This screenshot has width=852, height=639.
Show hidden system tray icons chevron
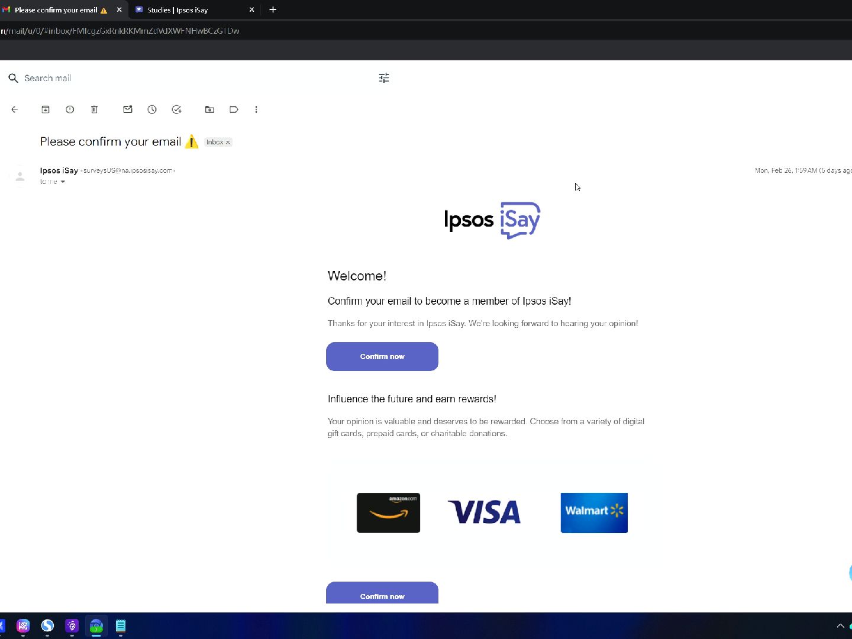pos(840,626)
